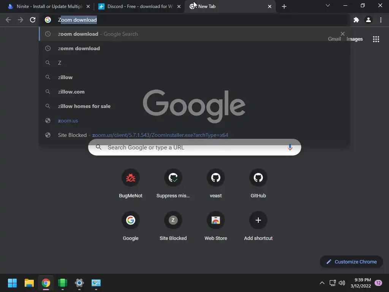This screenshot has height=292, width=389.
Task: Open the Control Panel taskbar icon
Action: 96,283
